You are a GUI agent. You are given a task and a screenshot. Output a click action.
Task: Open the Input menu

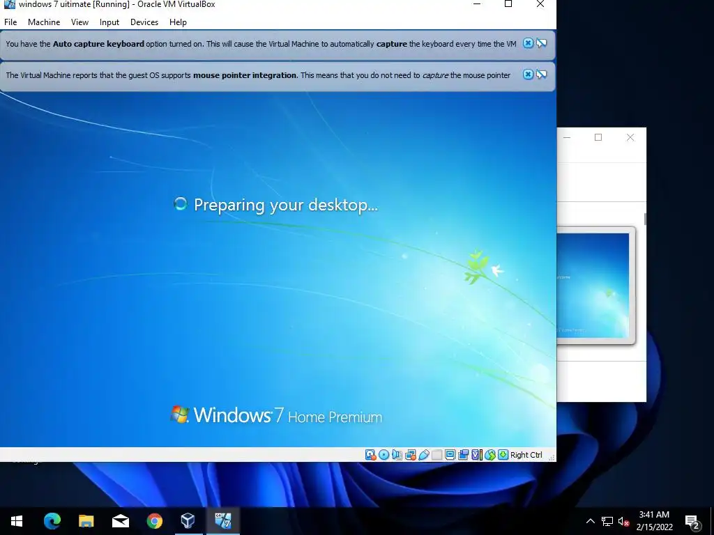point(109,22)
